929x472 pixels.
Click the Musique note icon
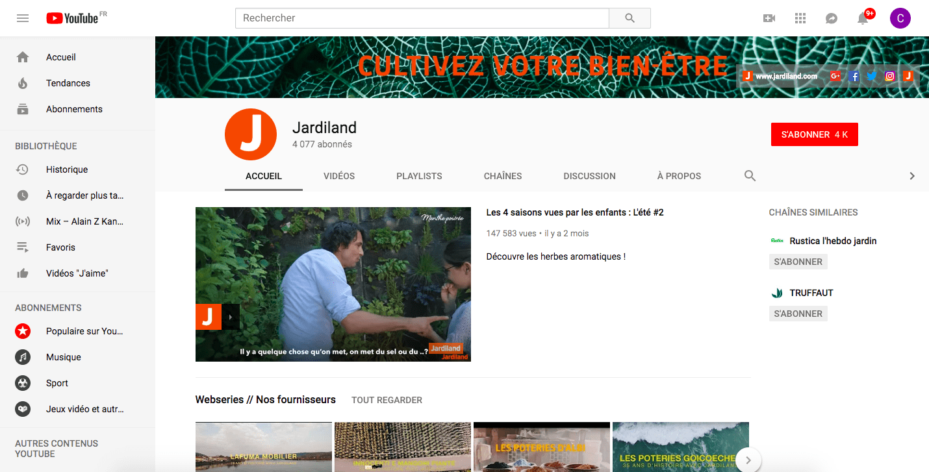pyautogui.click(x=23, y=357)
